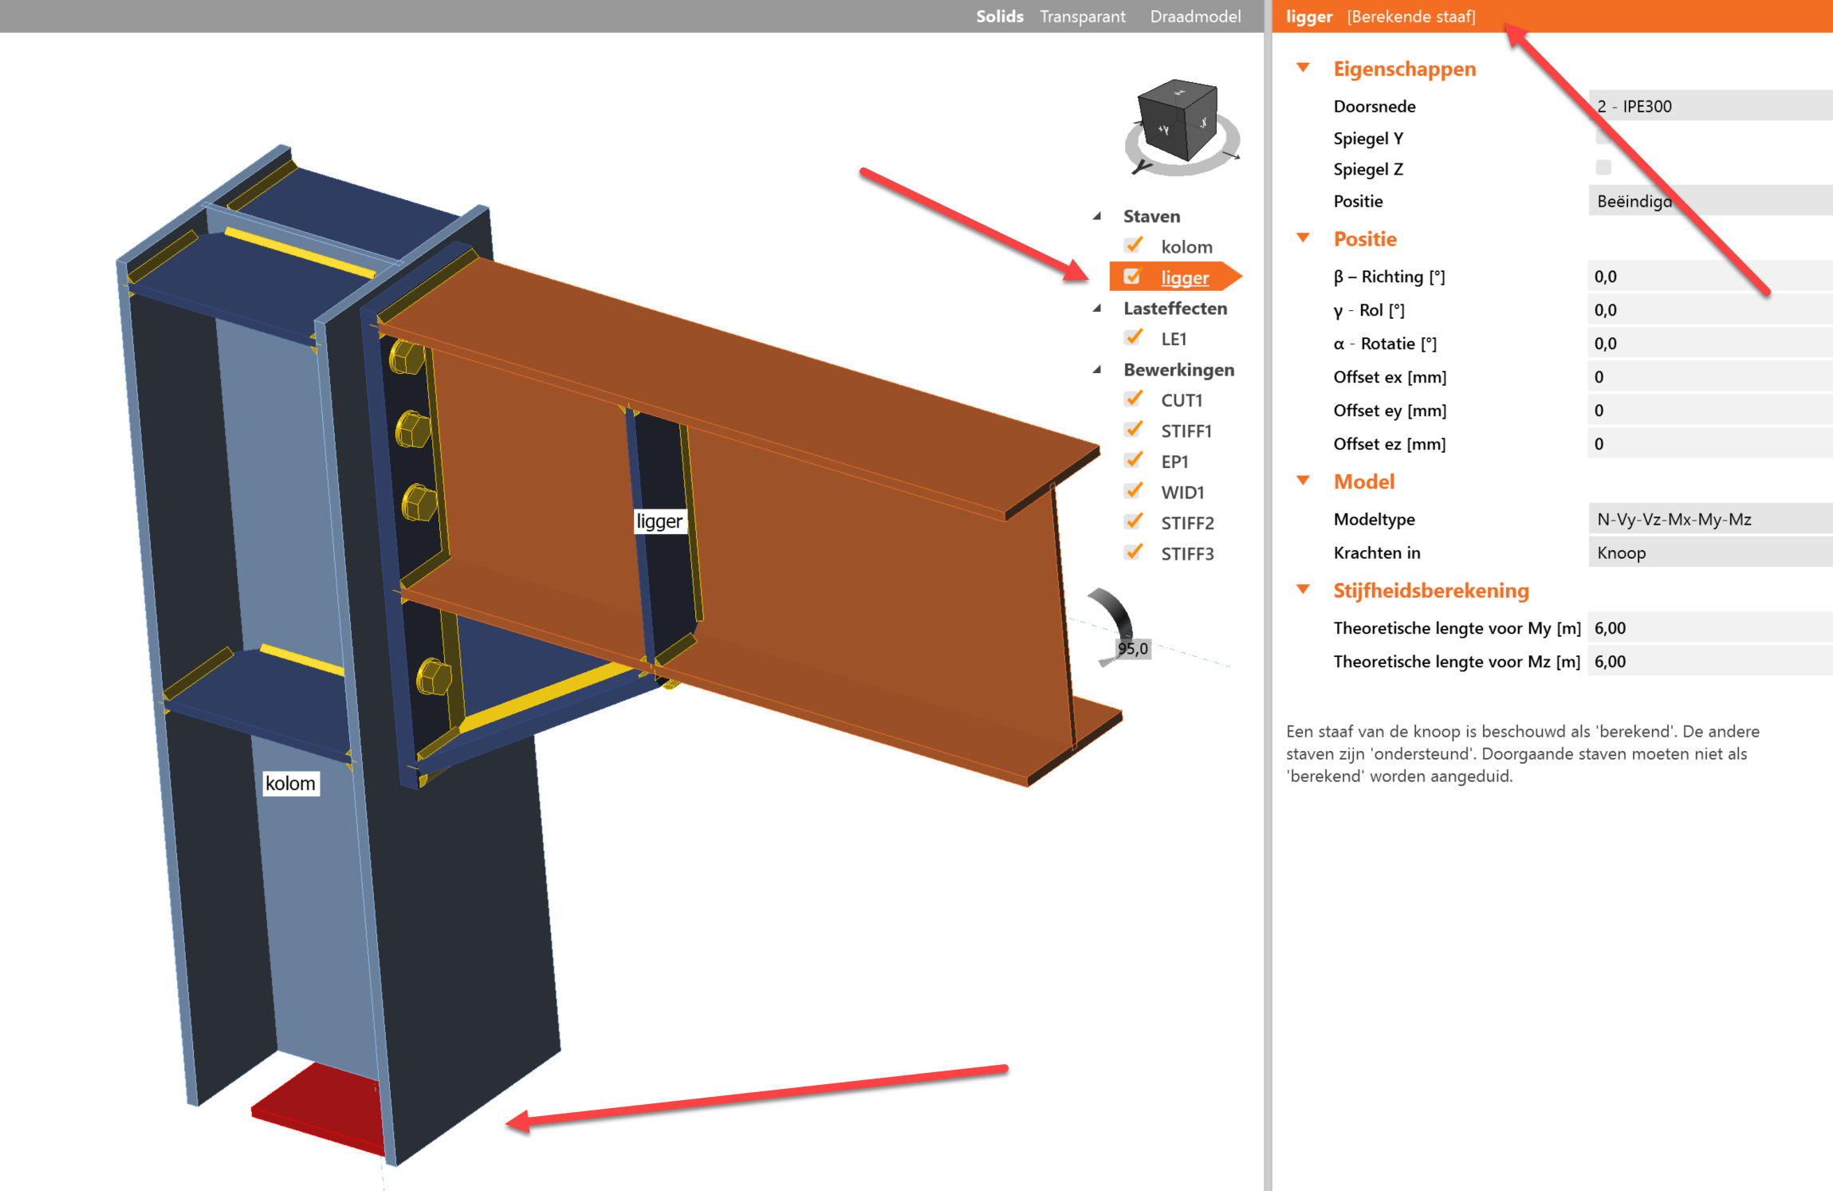Screen dimensions: 1833x1191
Task: Collapse the Staven tree group
Action: [x=1098, y=216]
